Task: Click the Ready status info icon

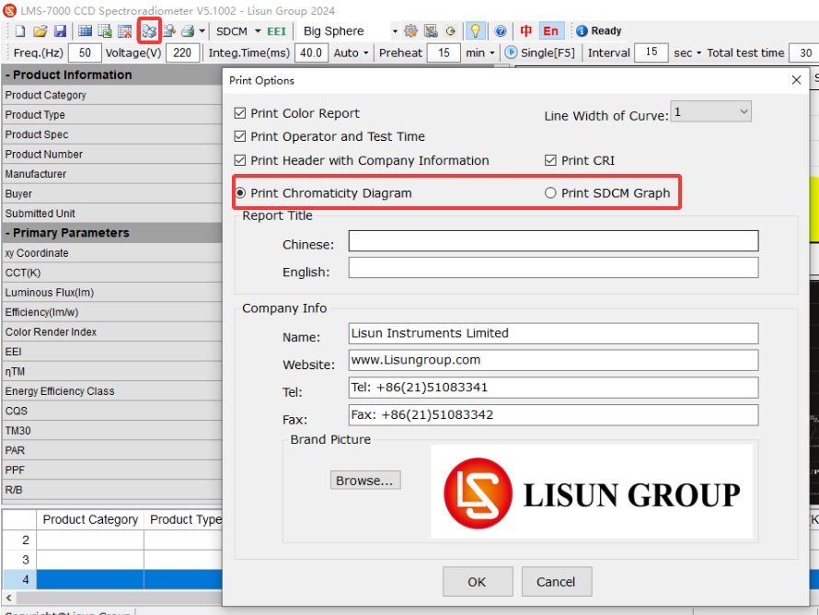Action: 582,31
